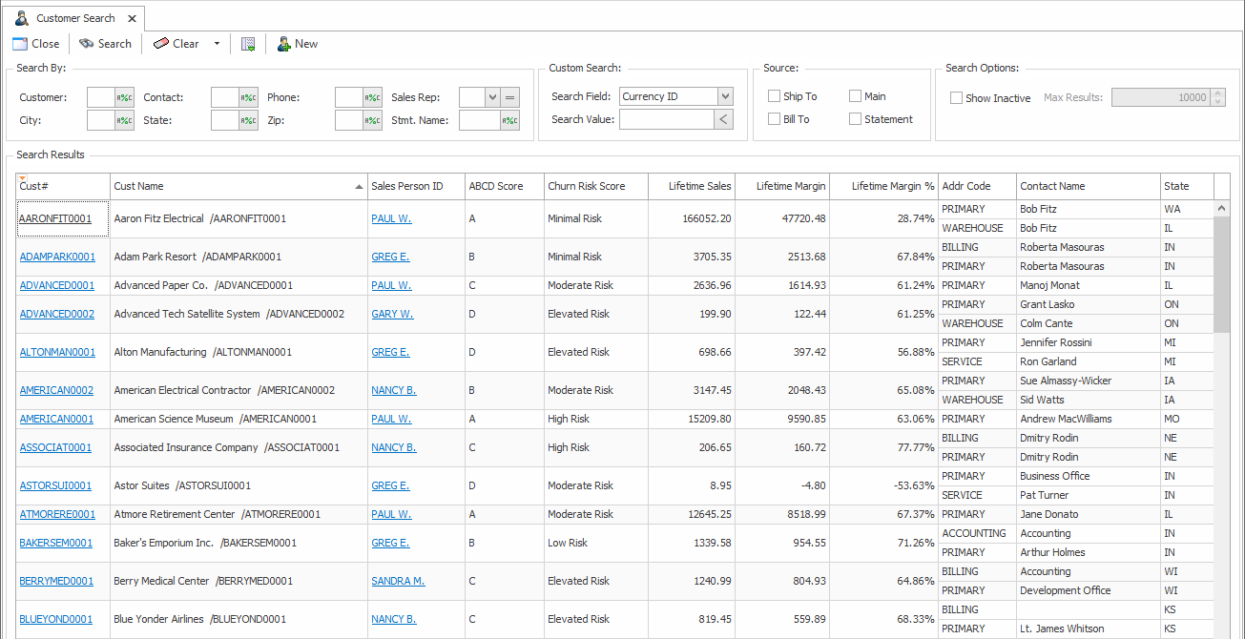Open the Clear button dropdown arrow
This screenshot has width=1245, height=639.
217,44
